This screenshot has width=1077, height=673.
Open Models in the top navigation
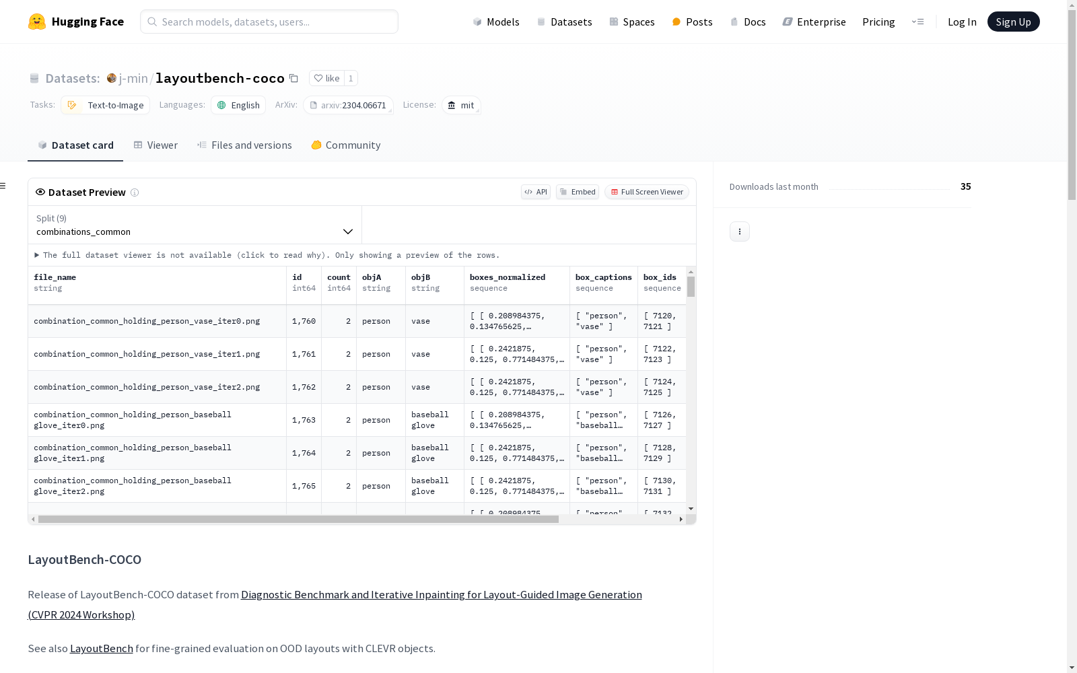496,22
